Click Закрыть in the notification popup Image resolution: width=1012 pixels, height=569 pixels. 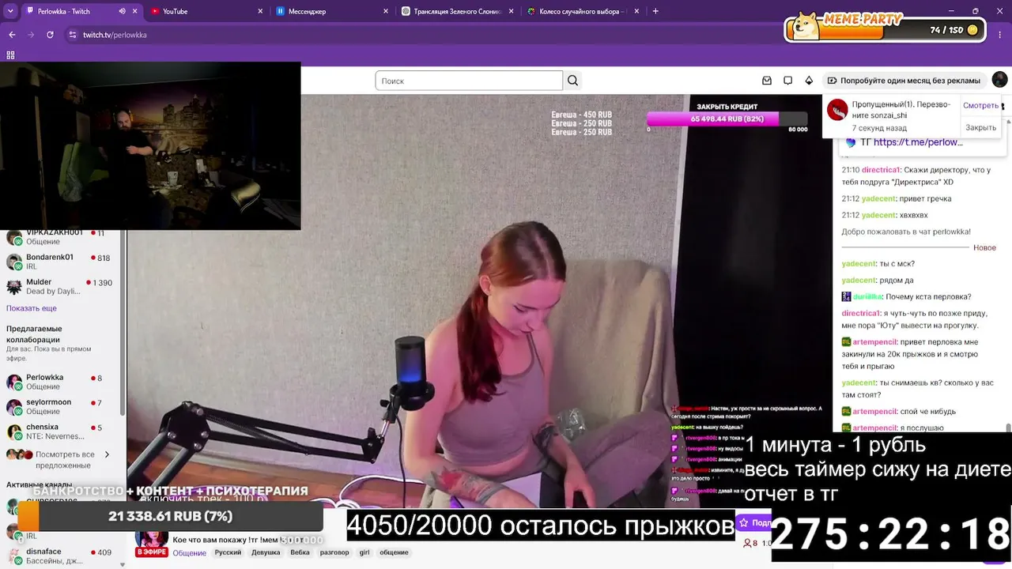980,127
